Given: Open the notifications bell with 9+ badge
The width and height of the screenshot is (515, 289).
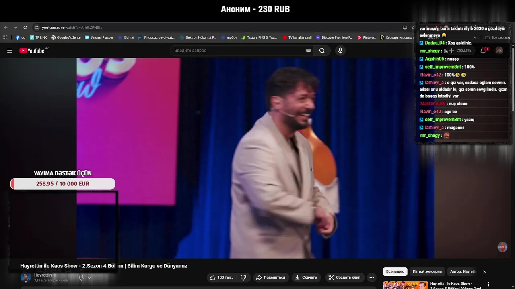Looking at the screenshot, I should click(484, 51).
